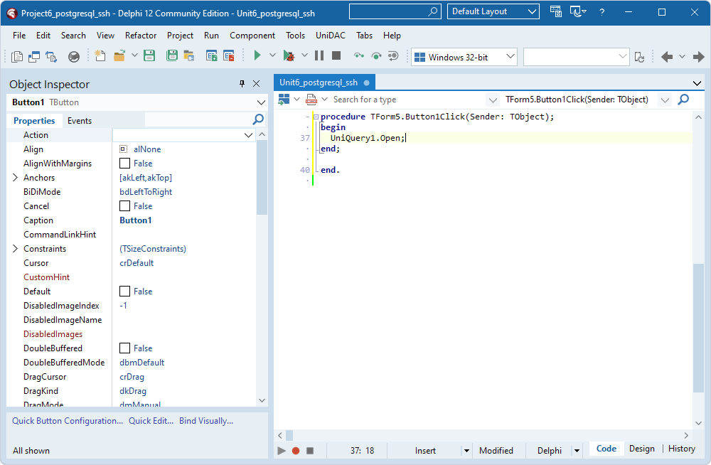Toggle DoubleBuffered property checkbox
The height and width of the screenshot is (465, 711).
pos(124,348)
